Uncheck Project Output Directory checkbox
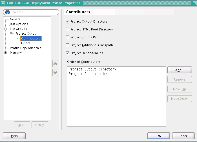The width and height of the screenshot is (197, 142). pos(67,21)
